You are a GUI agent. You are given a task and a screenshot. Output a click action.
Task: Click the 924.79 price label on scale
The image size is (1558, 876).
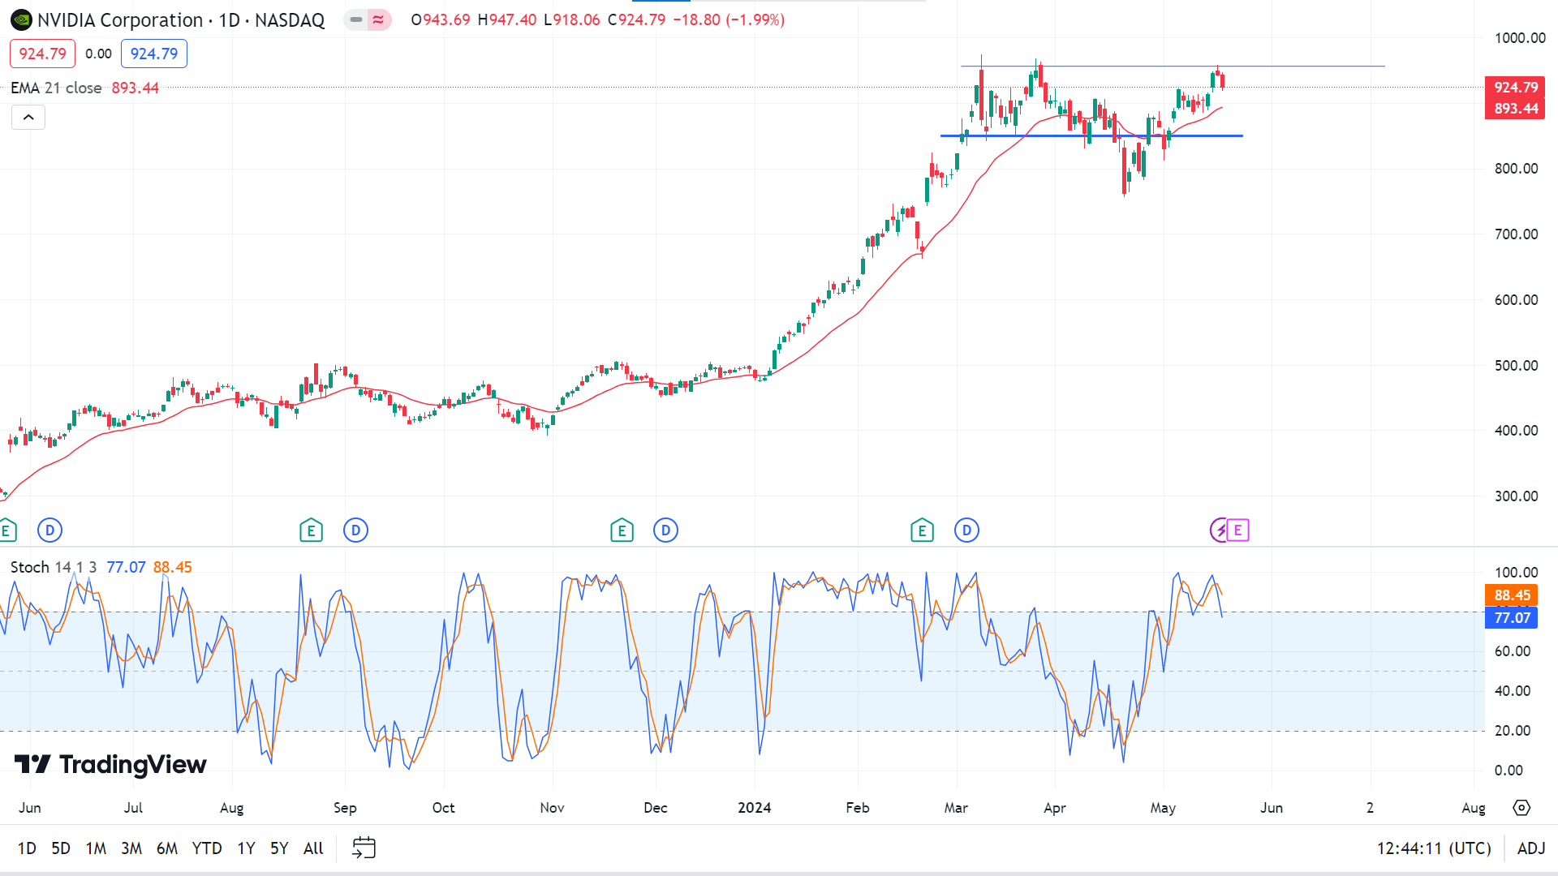pyautogui.click(x=1515, y=87)
